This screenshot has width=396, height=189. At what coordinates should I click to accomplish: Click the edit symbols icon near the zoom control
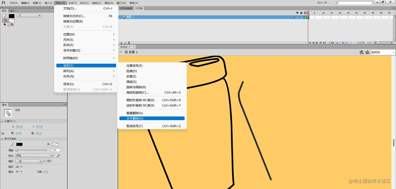(x=367, y=52)
